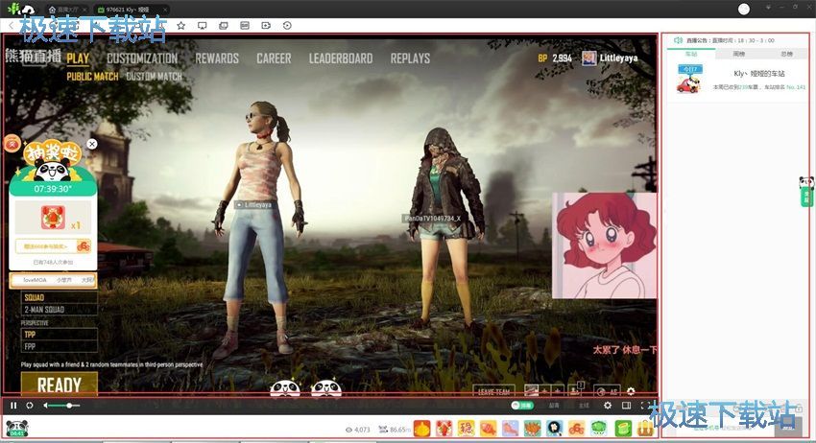
Task: Click the left panda mascot on the video
Action: click(x=285, y=388)
